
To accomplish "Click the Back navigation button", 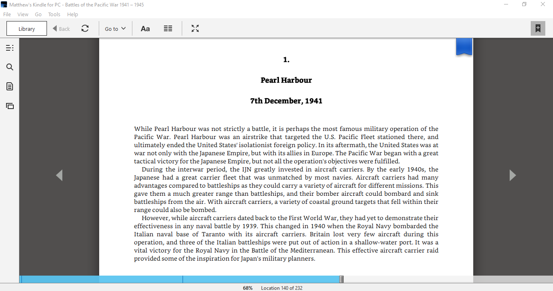I will (61, 28).
